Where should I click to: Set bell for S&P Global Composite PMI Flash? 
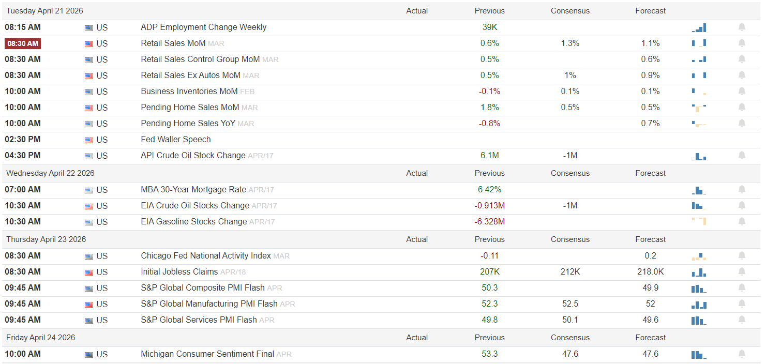742,287
